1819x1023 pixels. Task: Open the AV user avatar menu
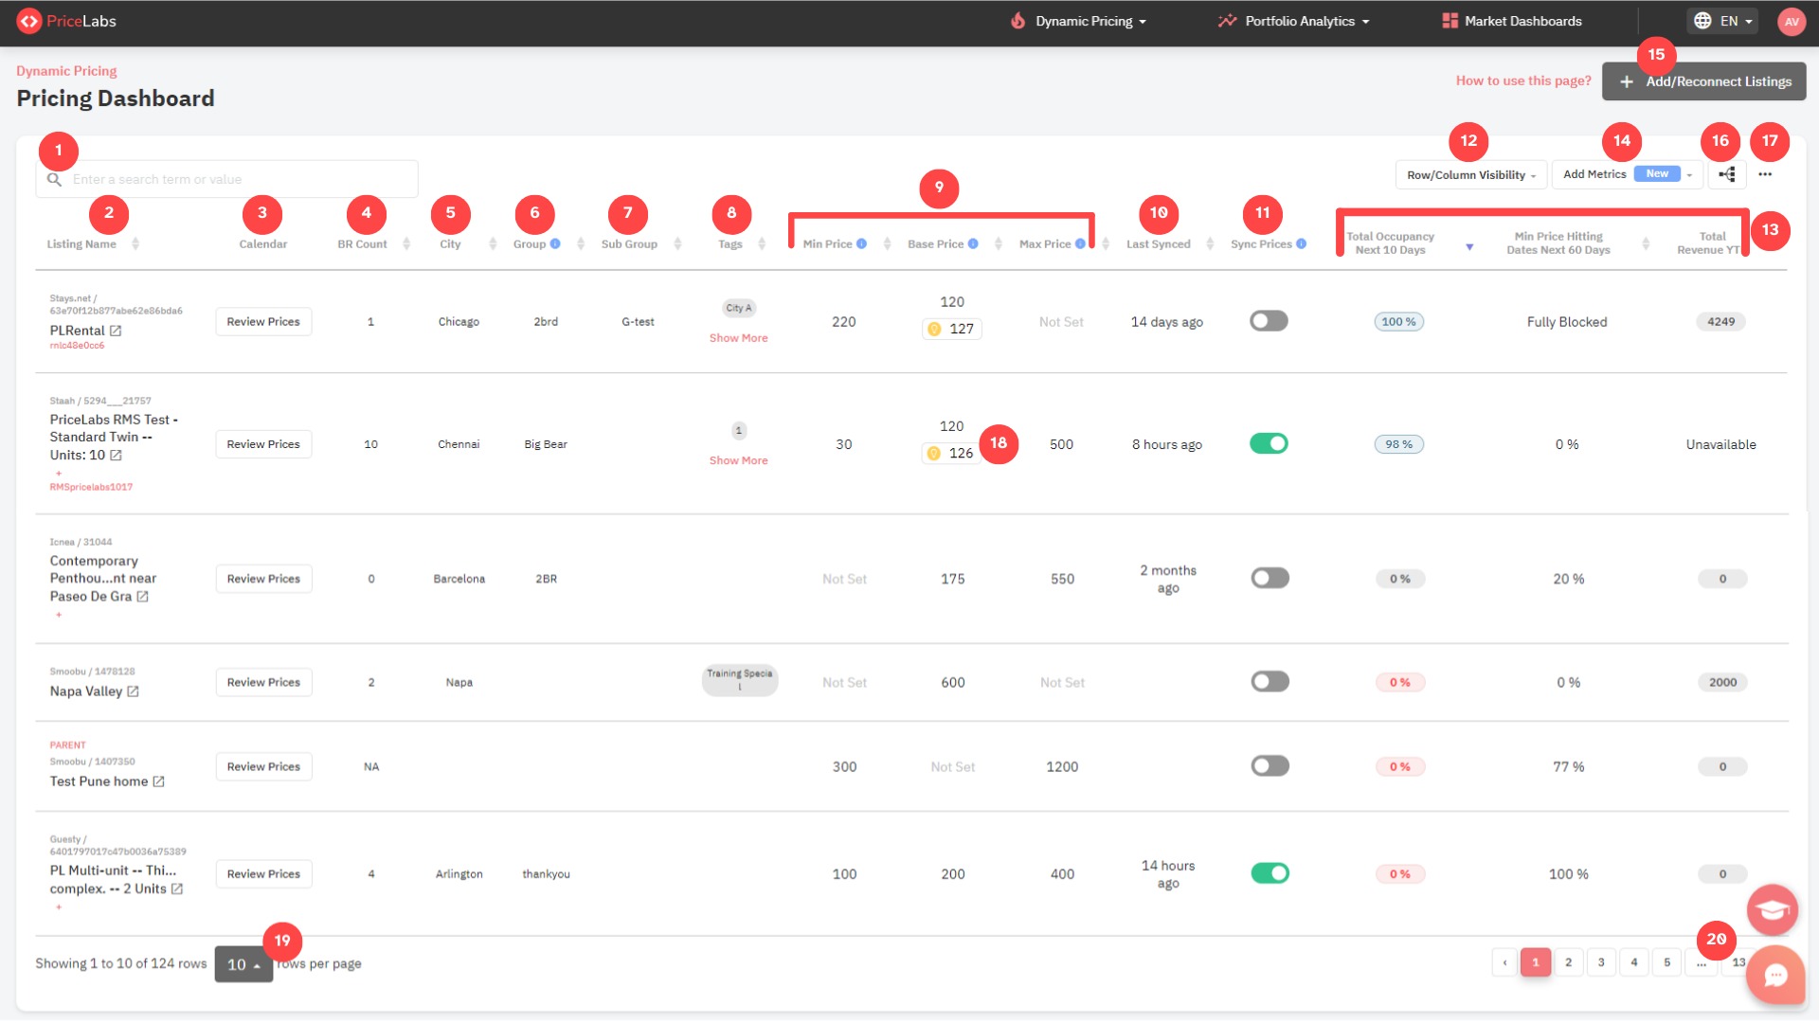(1790, 21)
